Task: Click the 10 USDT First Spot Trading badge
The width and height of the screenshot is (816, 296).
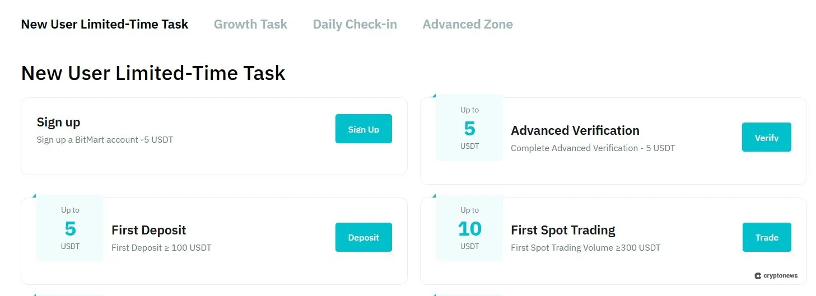Action: point(469,228)
